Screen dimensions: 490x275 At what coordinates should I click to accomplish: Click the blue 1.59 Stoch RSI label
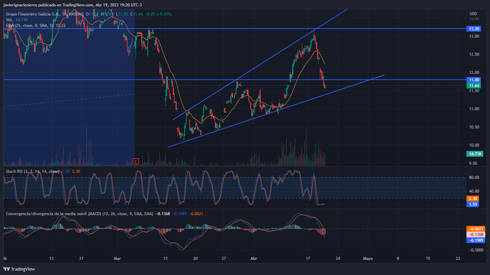[473, 204]
